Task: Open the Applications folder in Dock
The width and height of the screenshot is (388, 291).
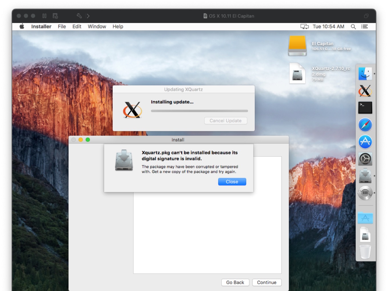Action: (365, 218)
